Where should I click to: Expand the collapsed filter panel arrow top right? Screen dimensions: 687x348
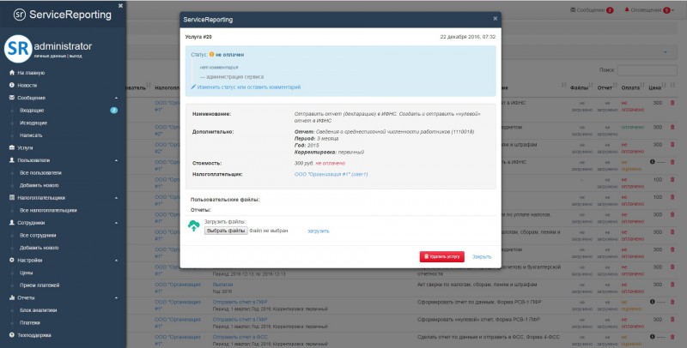(x=666, y=53)
